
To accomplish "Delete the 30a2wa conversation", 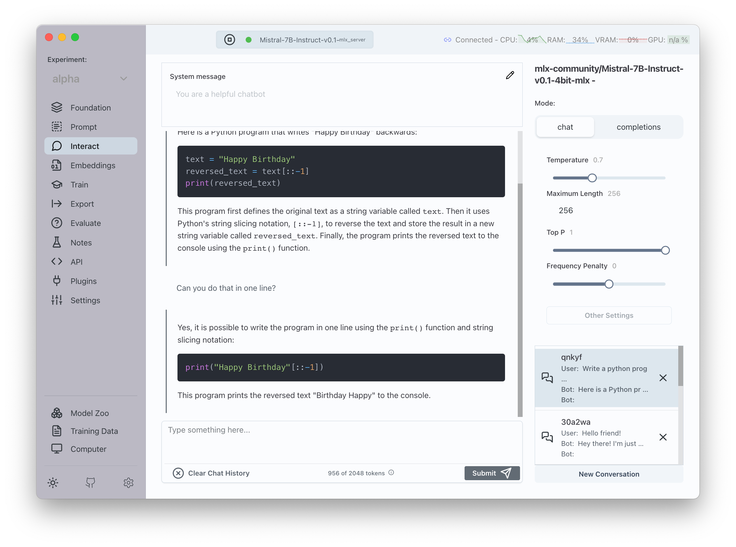I will pos(664,437).
